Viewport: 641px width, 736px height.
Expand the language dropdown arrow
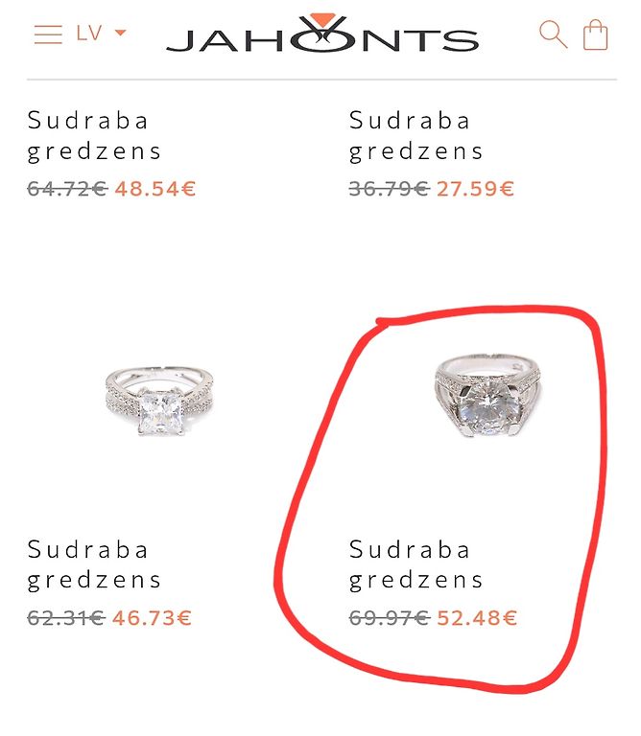click(121, 33)
